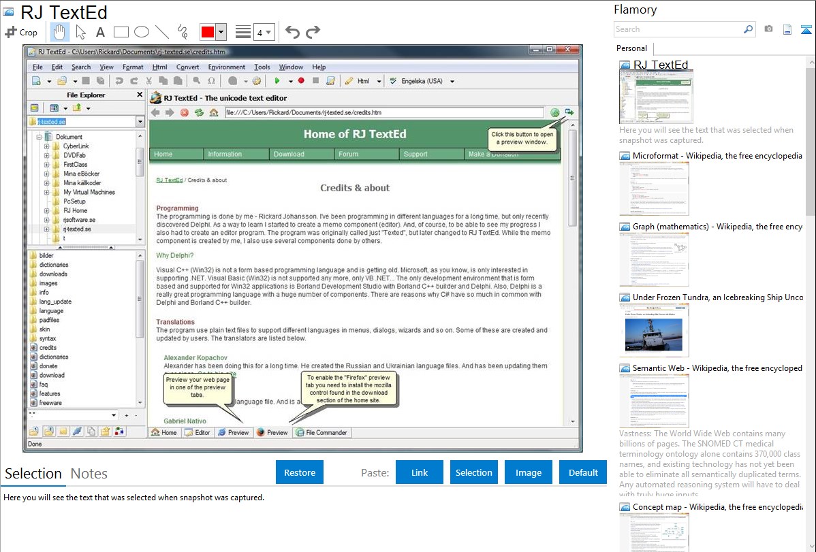This screenshot has height=552, width=816.
Task: Choose the straight line tool
Action: pyautogui.click(x=162, y=32)
